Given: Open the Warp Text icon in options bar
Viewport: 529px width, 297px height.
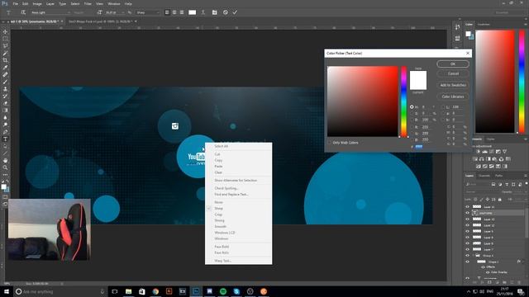Looking at the screenshot, I should [x=203, y=12].
